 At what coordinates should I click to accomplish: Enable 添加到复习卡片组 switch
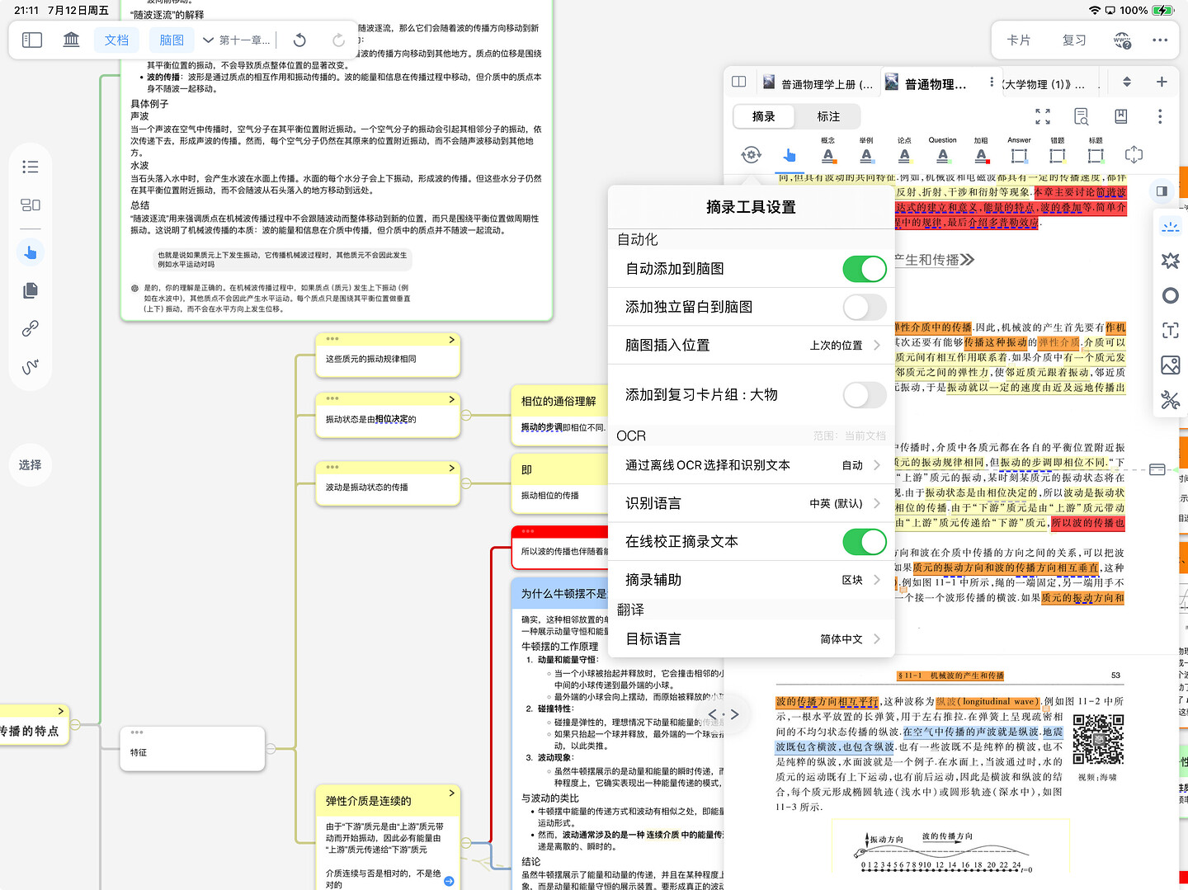click(x=864, y=395)
